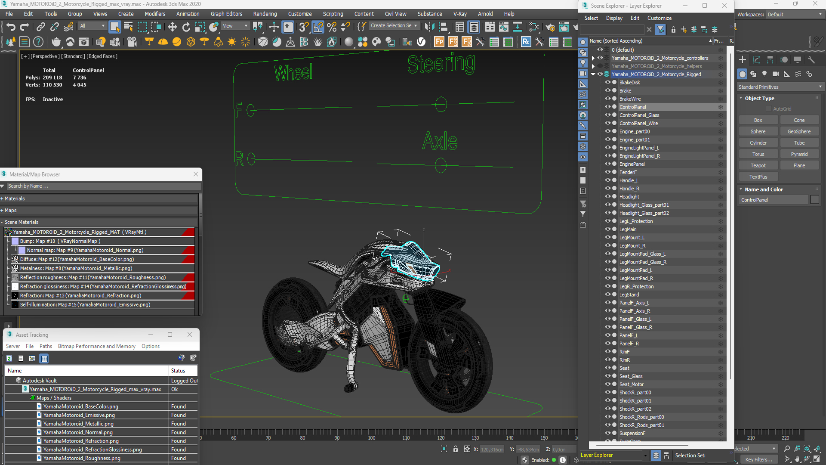Open the Hierarchy panel tab icon
Viewport: 826px width, 465px height.
[770, 60]
